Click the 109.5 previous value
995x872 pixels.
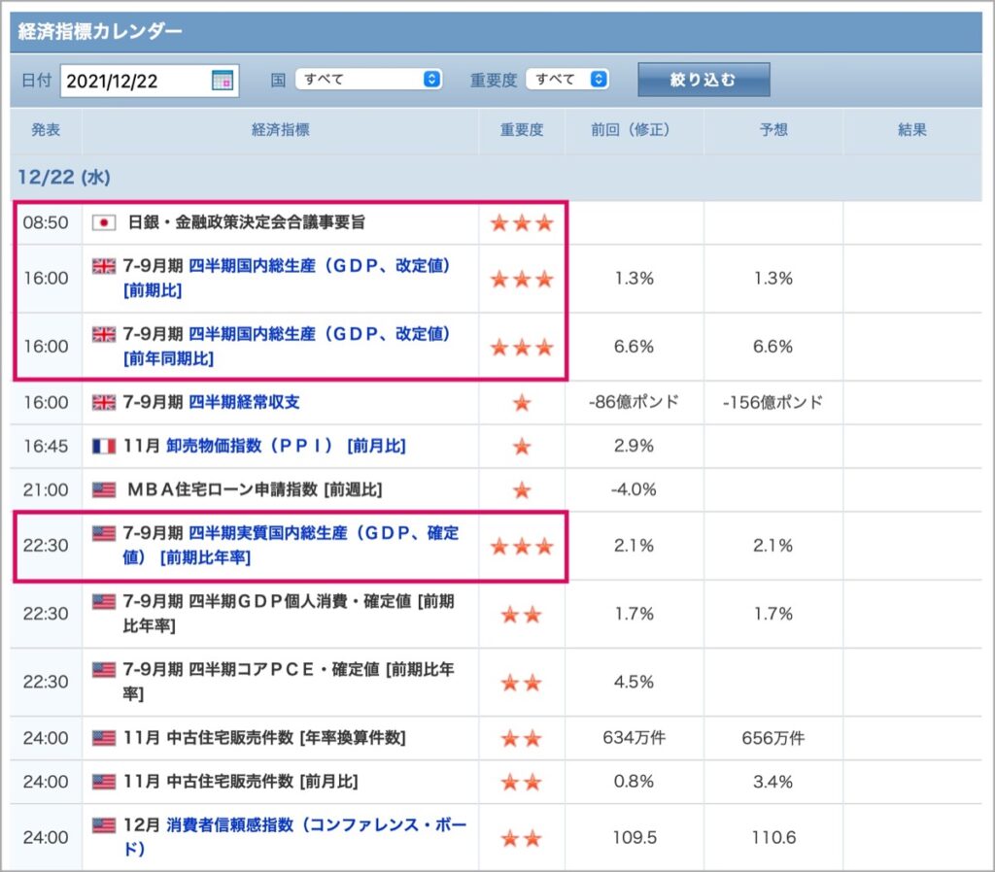pyautogui.click(x=634, y=837)
